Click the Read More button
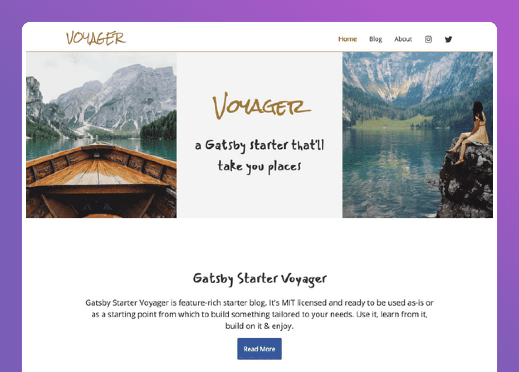Viewport: 519px width, 372px height. [x=259, y=349]
